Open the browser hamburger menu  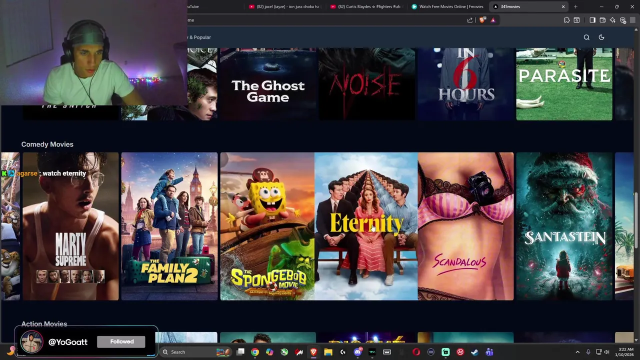coord(633,20)
